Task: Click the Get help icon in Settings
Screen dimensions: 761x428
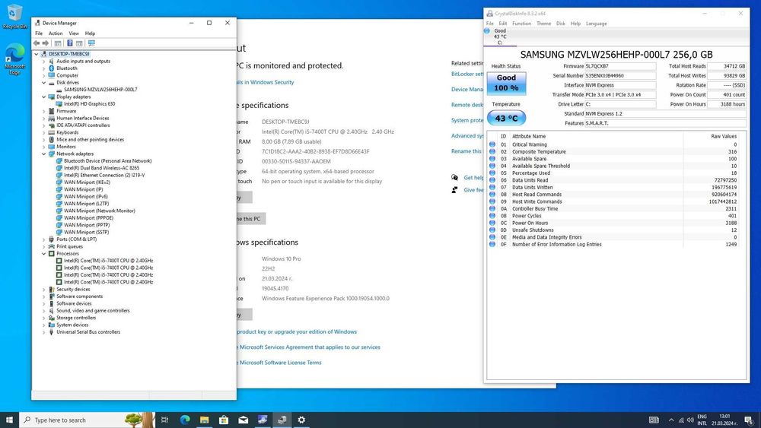Action: [455, 177]
